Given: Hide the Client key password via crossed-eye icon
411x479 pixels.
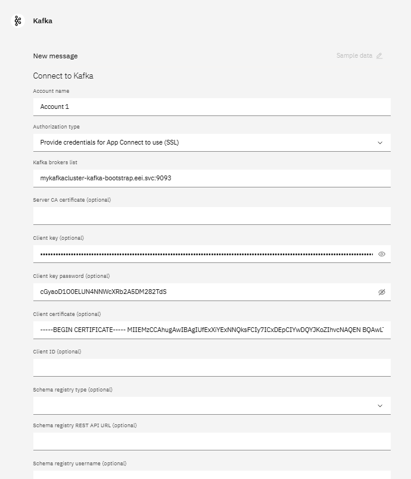Looking at the screenshot, I should coord(382,292).
